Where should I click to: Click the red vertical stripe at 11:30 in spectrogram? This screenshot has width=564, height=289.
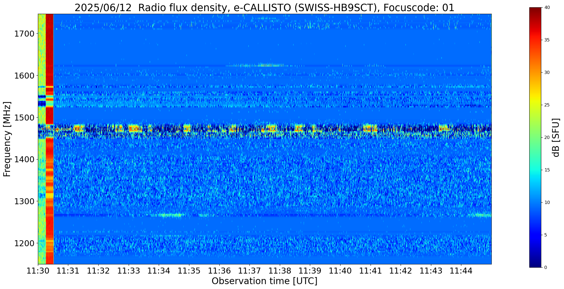(x=50, y=139)
